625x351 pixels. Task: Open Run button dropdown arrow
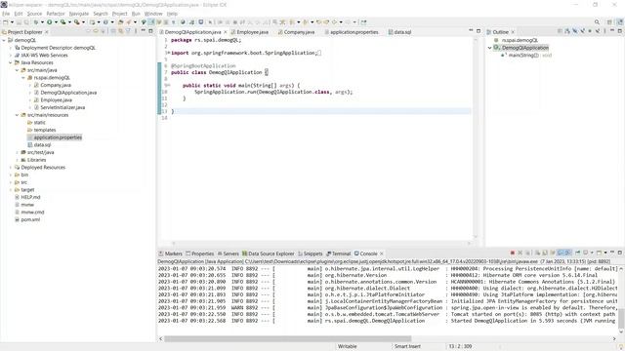click(56, 22)
